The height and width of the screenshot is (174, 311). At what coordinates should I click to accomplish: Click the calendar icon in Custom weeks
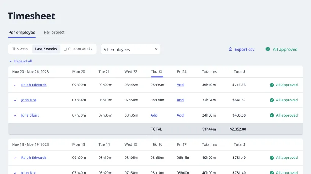pyautogui.click(x=65, y=49)
